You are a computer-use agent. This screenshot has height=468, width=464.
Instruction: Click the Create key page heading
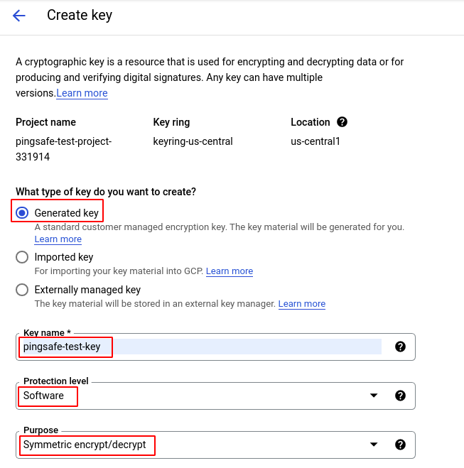pos(80,15)
